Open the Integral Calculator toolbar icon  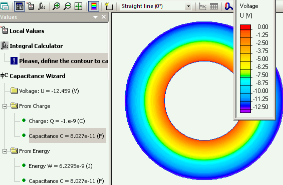pos(42,6)
